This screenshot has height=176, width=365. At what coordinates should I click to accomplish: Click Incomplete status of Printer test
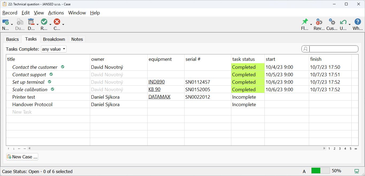244,97
